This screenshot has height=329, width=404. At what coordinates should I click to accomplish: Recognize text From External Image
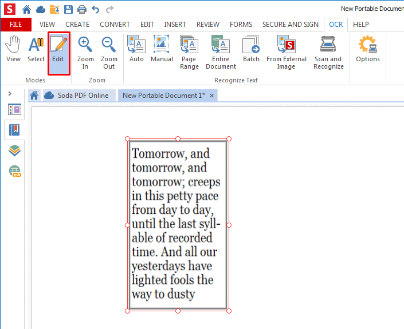tap(287, 52)
